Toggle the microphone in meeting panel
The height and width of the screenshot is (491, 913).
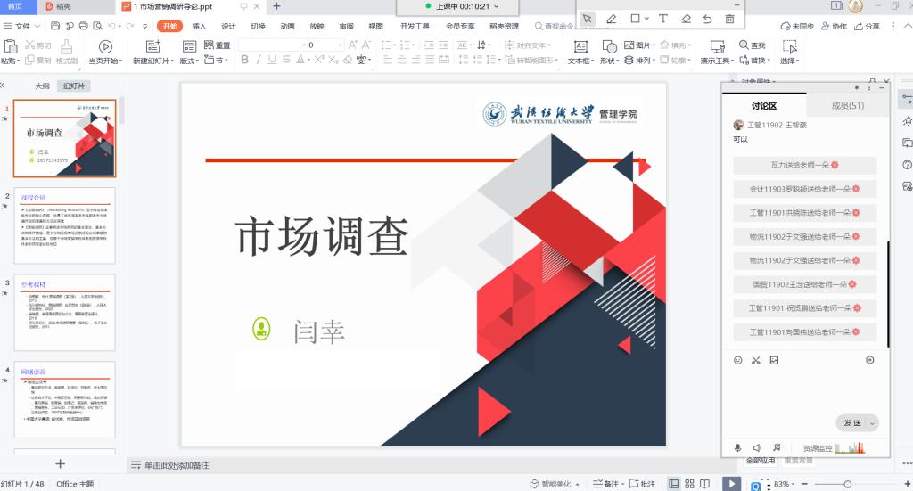coord(737,447)
